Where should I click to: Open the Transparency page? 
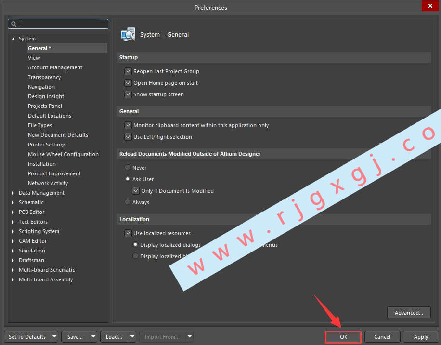point(44,77)
